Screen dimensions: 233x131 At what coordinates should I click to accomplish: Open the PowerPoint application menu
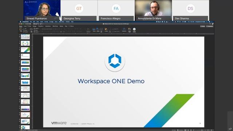pos(25,22)
